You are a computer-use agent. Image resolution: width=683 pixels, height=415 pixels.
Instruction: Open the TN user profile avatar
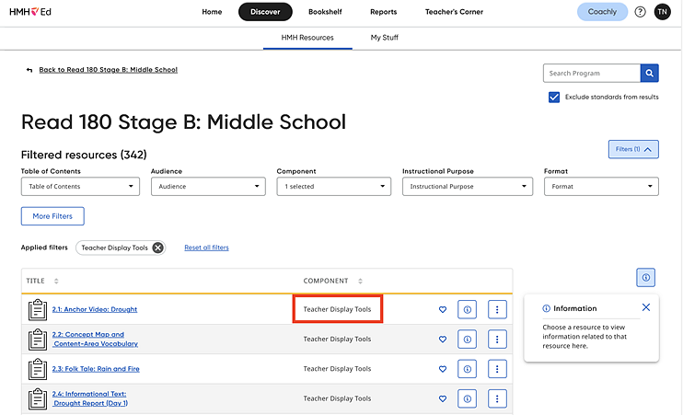pyautogui.click(x=662, y=12)
